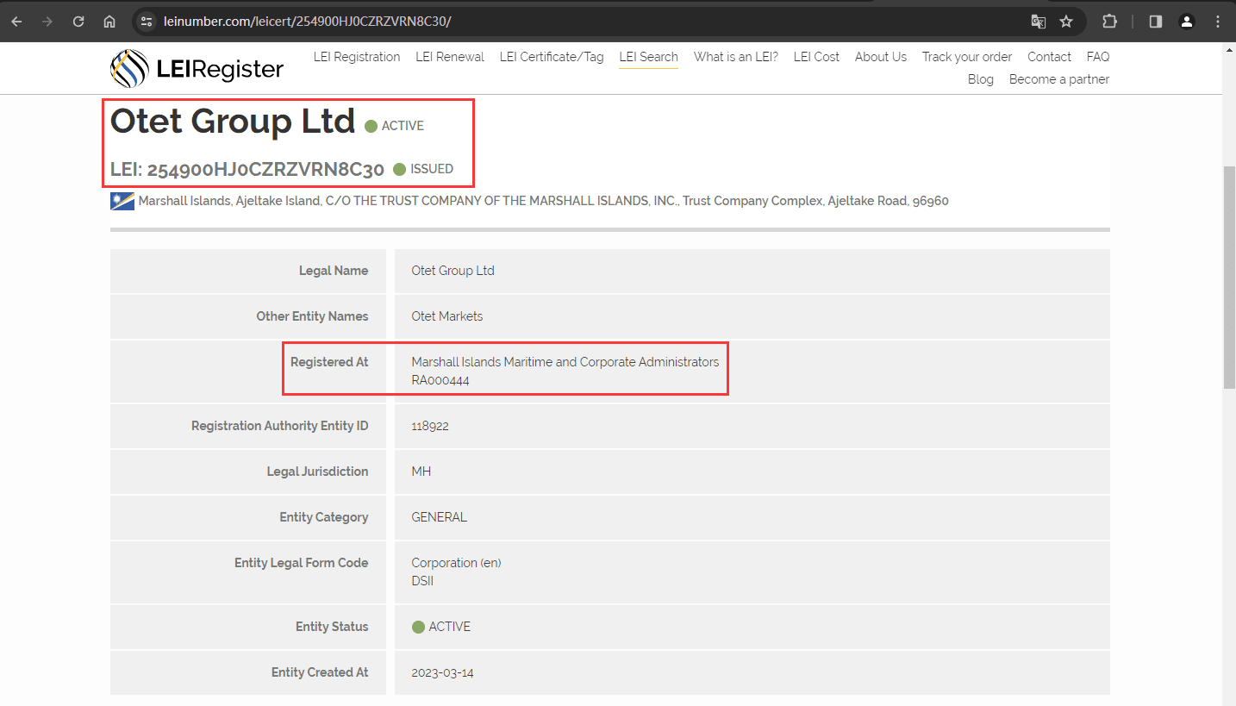Image resolution: width=1236 pixels, height=706 pixels.
Task: Click the ISSUED status label
Action: tap(432, 169)
